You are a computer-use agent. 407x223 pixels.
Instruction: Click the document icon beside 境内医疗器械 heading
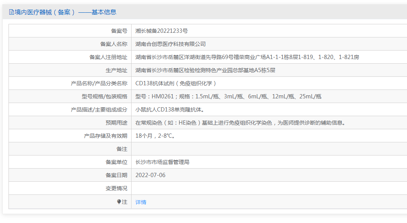click(12, 12)
